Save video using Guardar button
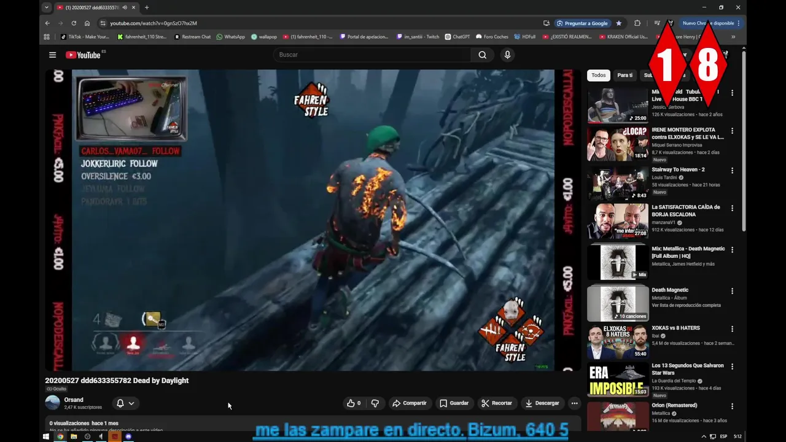The image size is (786, 442). pos(454,403)
